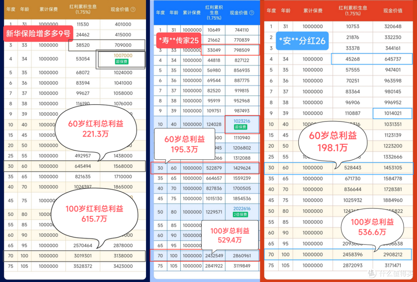417x282 pixels.
Task: Select the dividend value 2432549
Action: 214,256
